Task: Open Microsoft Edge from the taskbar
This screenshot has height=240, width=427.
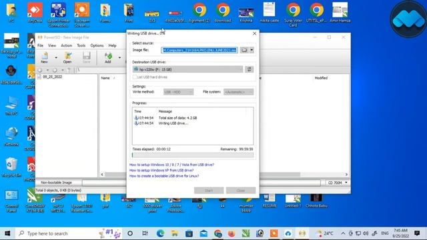Action: tap(160, 233)
